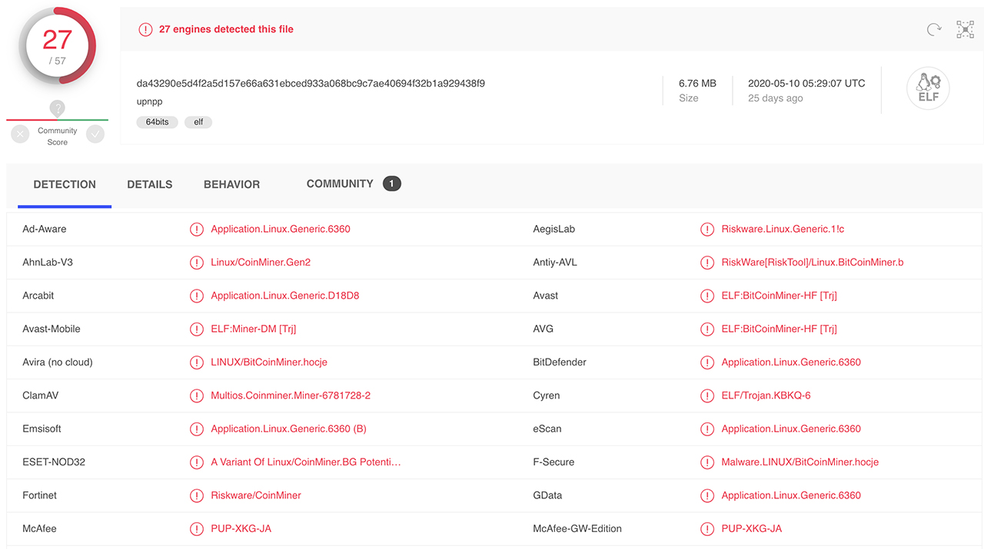984x549 pixels.
Task: Click the Community Score label
Action: tap(58, 136)
